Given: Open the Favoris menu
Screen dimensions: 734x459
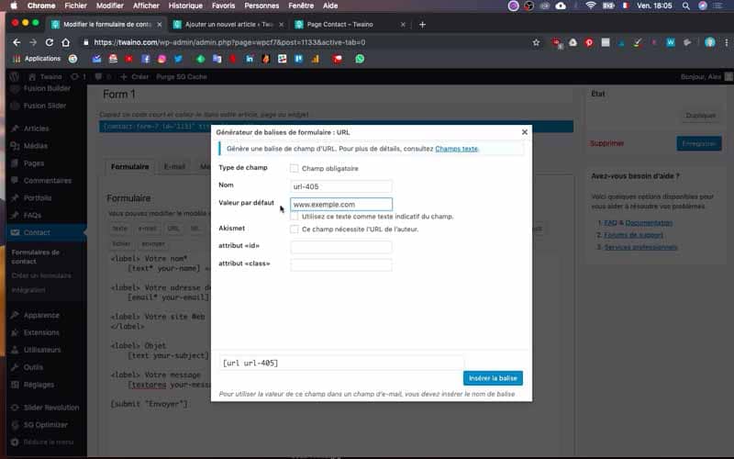Looking at the screenshot, I should pos(223,6).
